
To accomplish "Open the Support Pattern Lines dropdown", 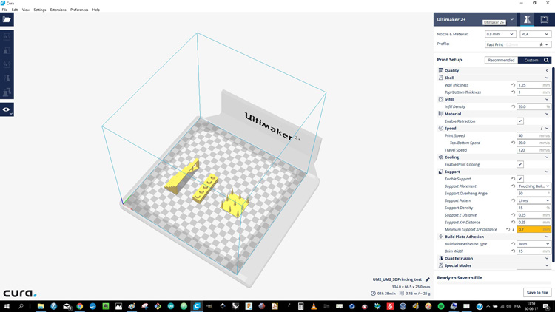I will (x=534, y=200).
